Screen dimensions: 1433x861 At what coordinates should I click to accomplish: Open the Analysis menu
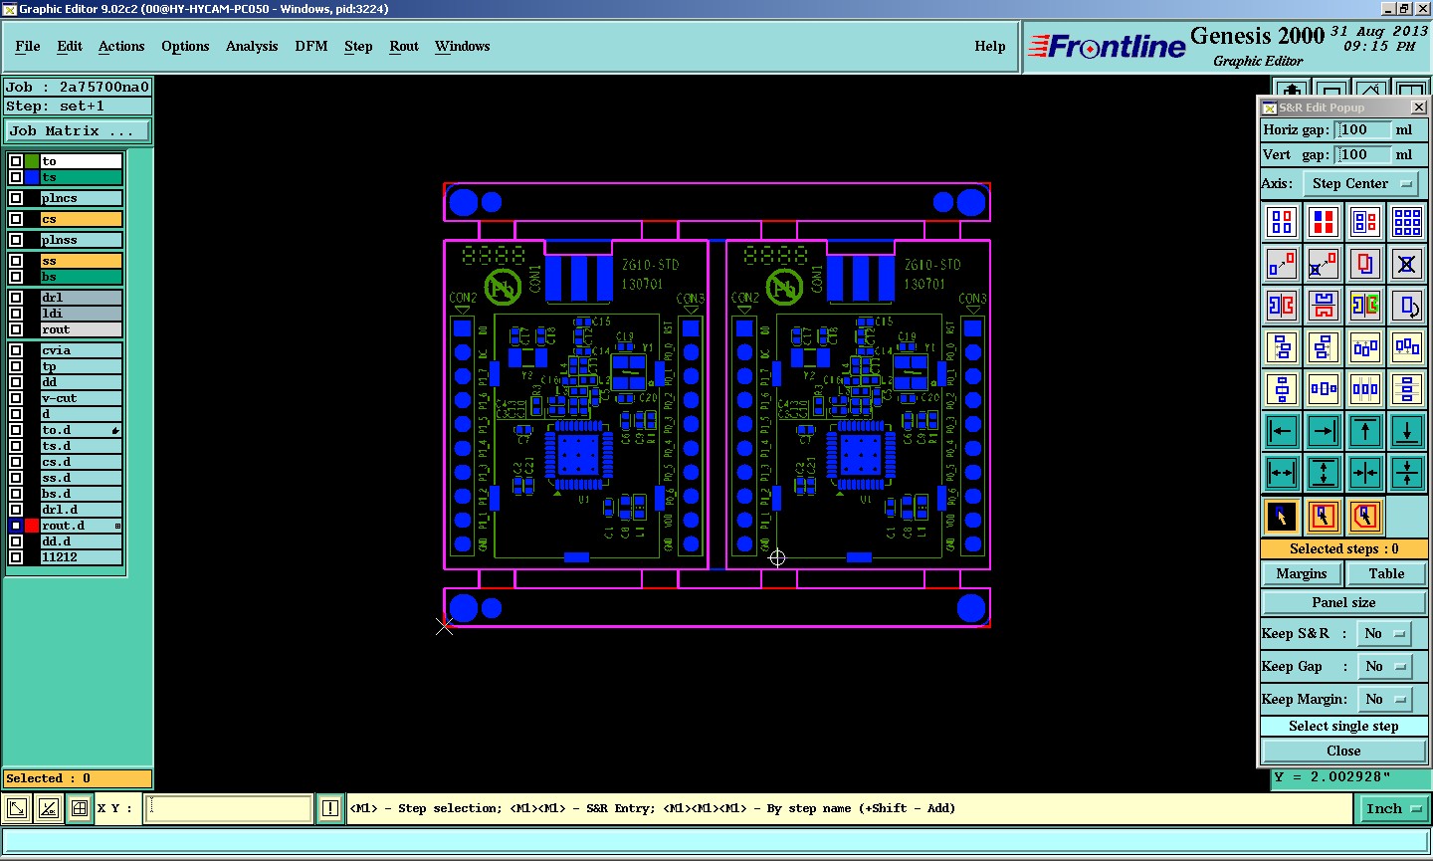(252, 46)
